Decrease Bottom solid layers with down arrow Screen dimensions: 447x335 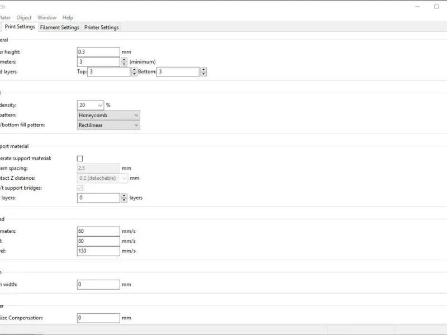pos(203,74)
